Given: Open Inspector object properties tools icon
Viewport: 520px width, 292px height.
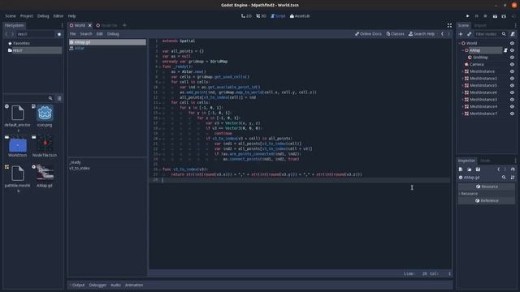Looking at the screenshot, I should pos(513,178).
